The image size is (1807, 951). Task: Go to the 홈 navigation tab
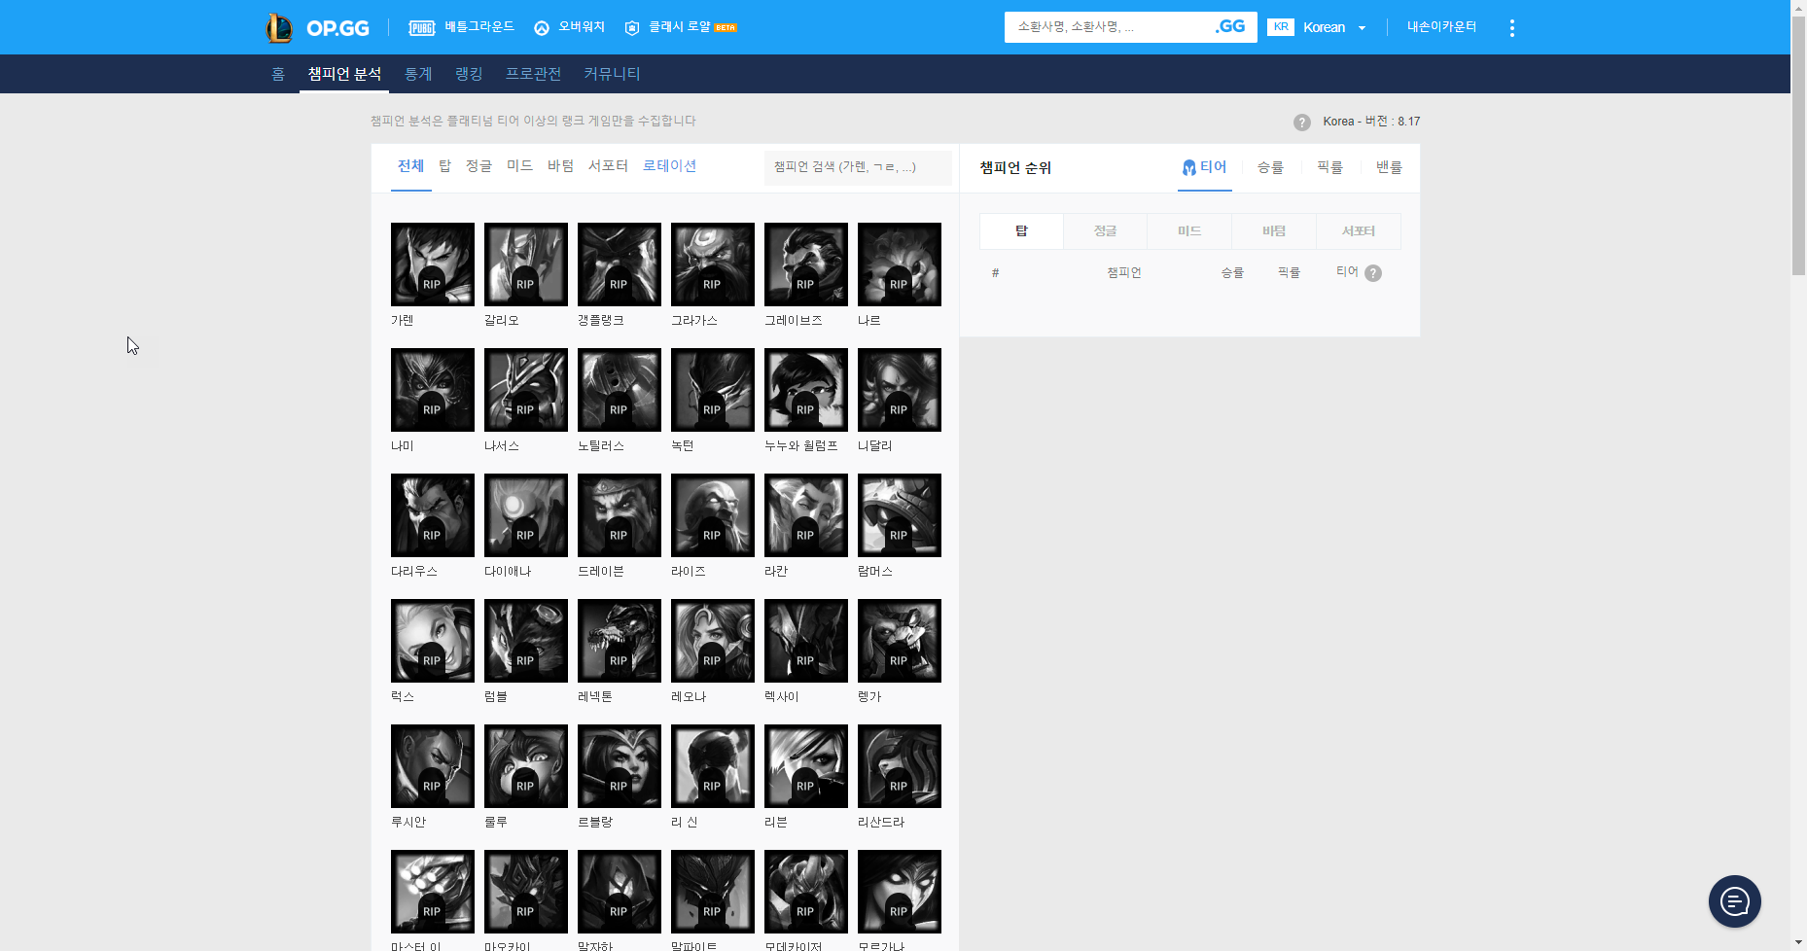tap(278, 74)
